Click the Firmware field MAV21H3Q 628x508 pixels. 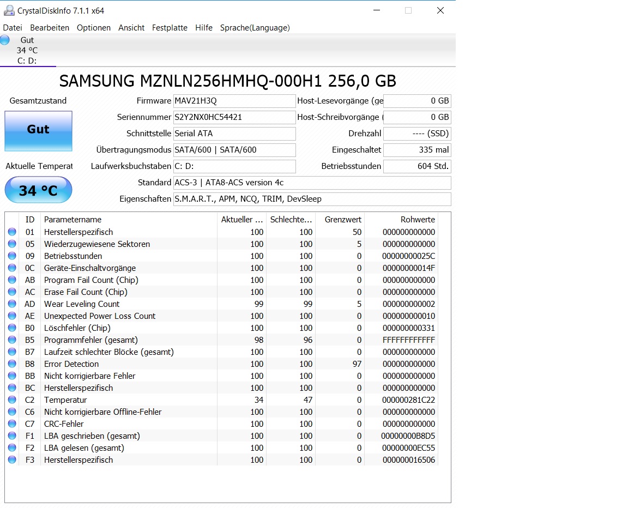pos(234,101)
